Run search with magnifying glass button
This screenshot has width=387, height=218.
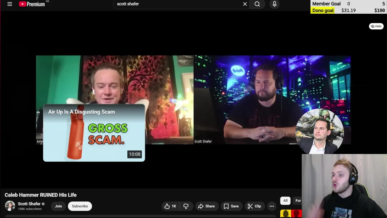coord(257,4)
